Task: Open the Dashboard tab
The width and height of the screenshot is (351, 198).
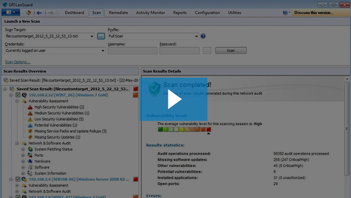Action: click(x=74, y=13)
